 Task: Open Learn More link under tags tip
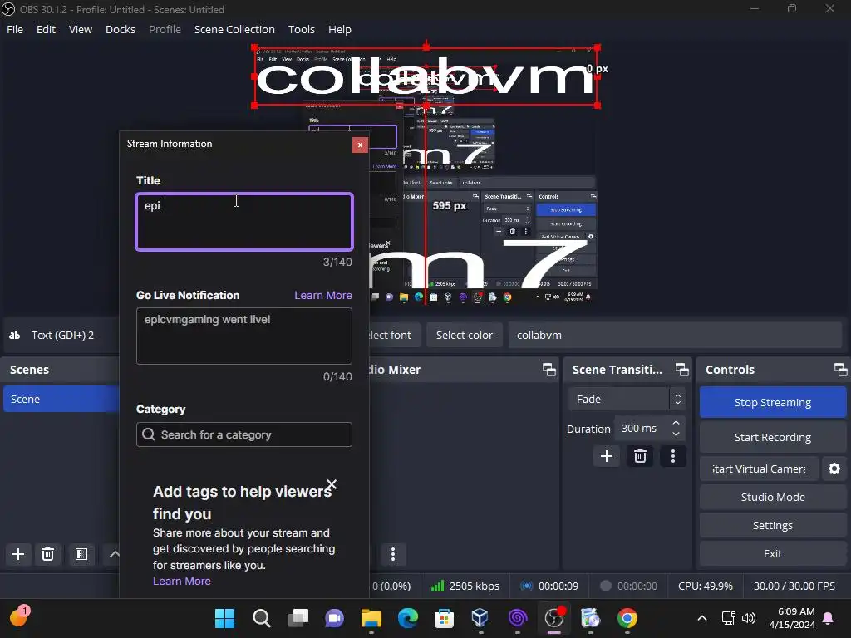(x=182, y=581)
